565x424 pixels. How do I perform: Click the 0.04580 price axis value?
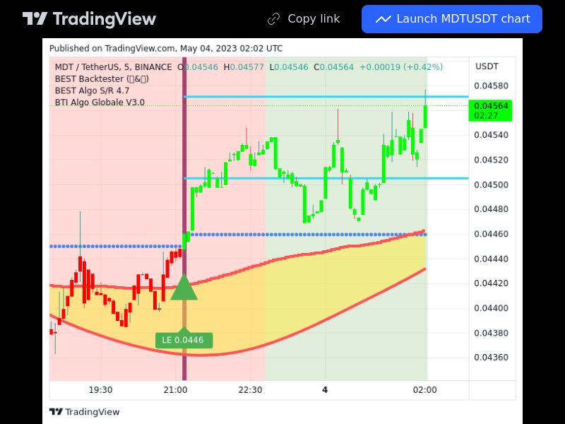coord(491,86)
